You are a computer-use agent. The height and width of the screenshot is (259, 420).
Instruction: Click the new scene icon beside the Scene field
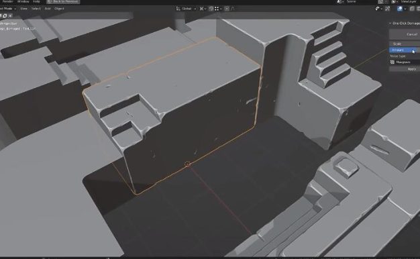(x=380, y=1)
